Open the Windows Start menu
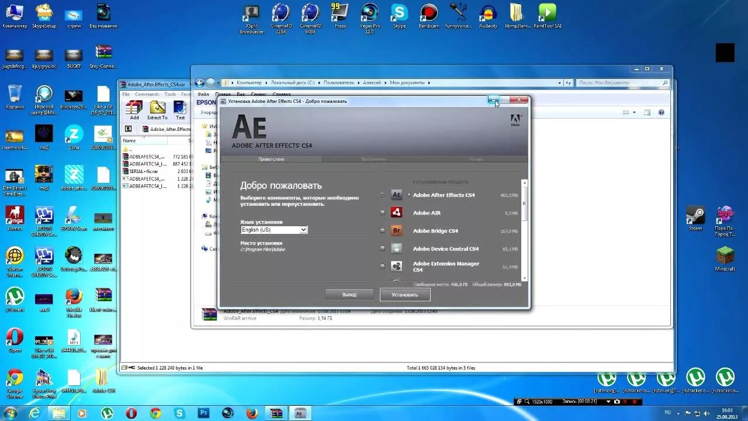Viewport: 748px width, 421px height. point(11,413)
